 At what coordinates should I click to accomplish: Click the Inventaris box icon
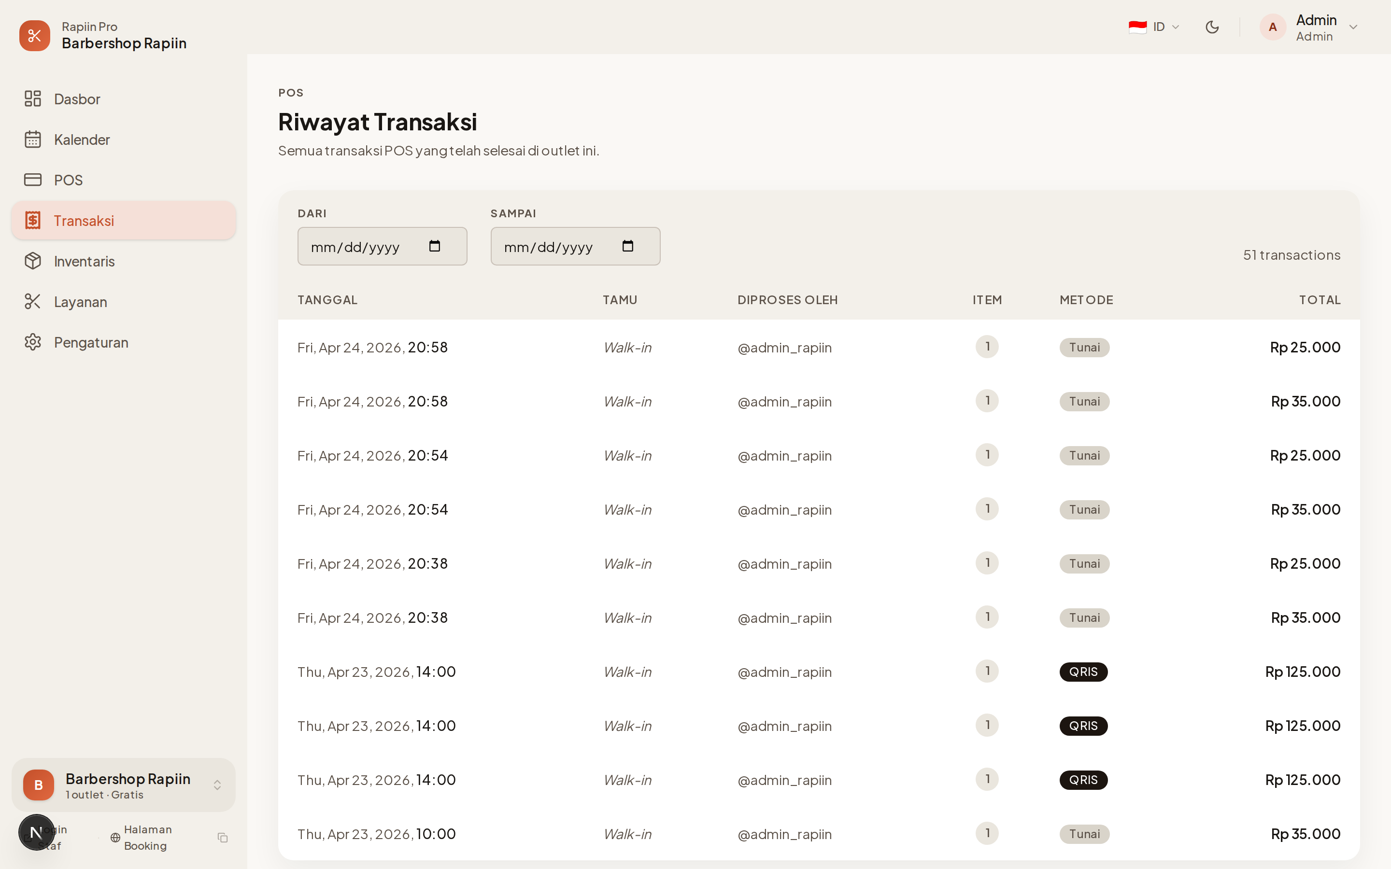(x=33, y=261)
